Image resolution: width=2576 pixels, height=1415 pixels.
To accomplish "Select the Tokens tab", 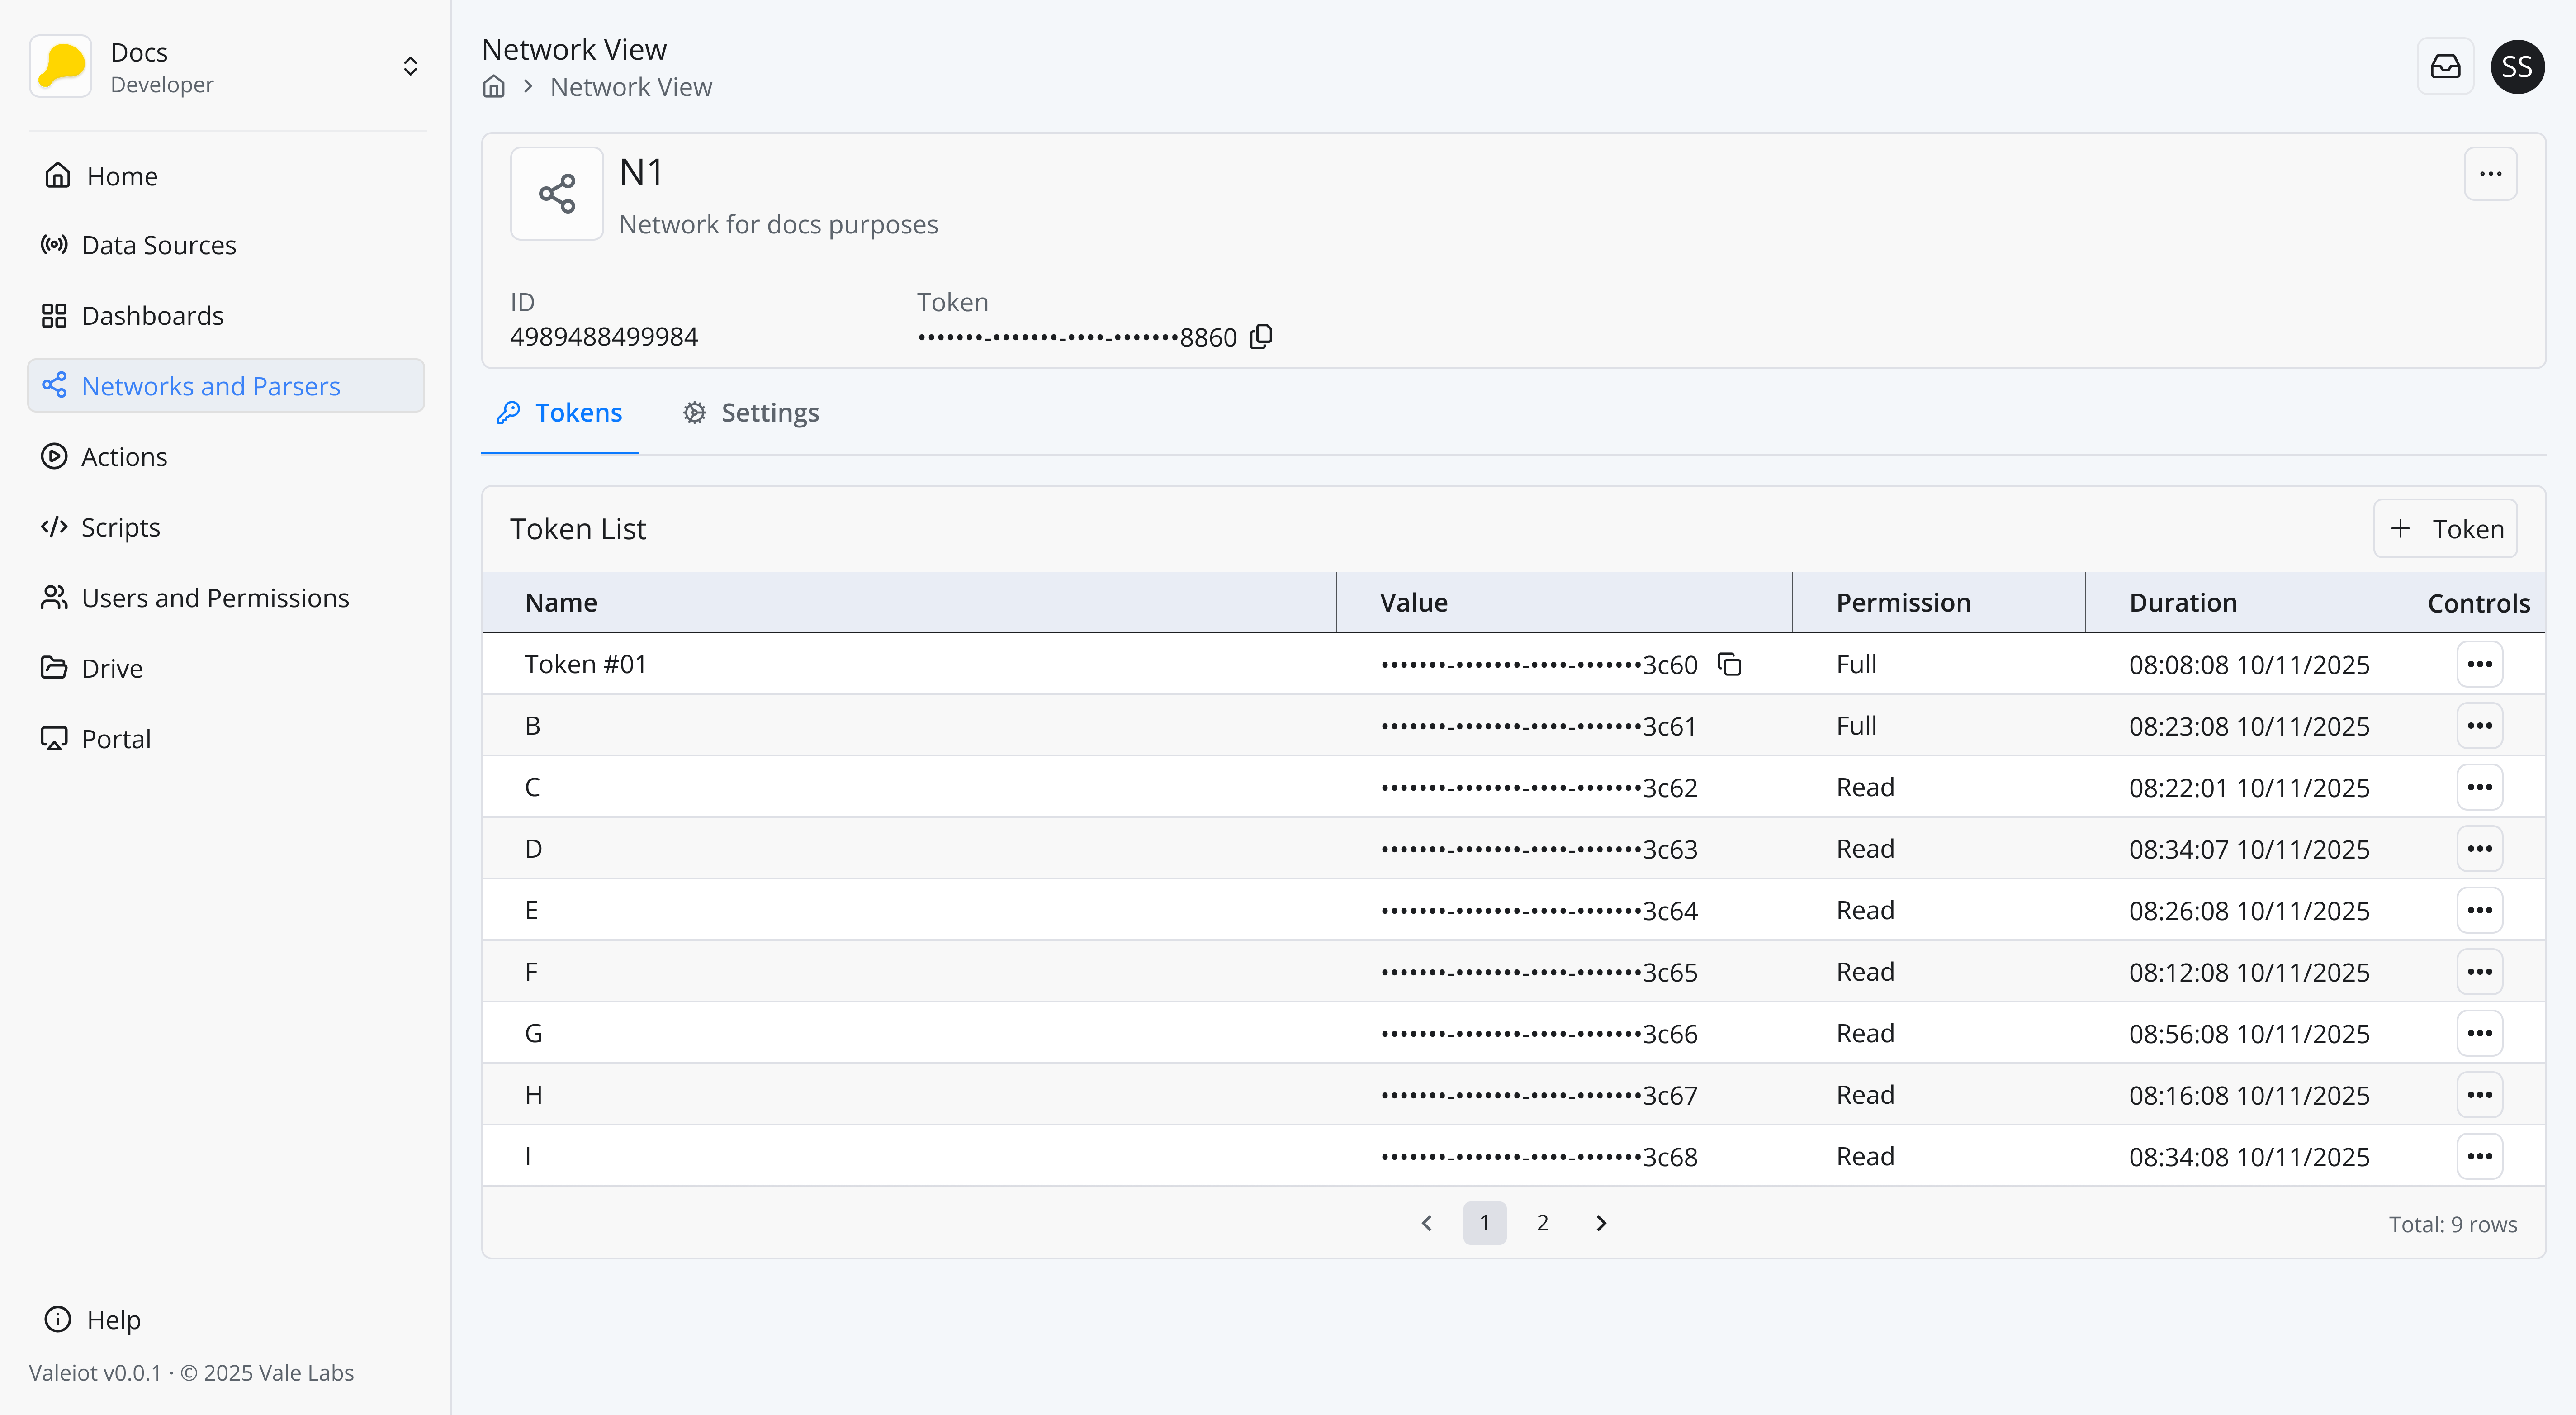I will [x=560, y=413].
